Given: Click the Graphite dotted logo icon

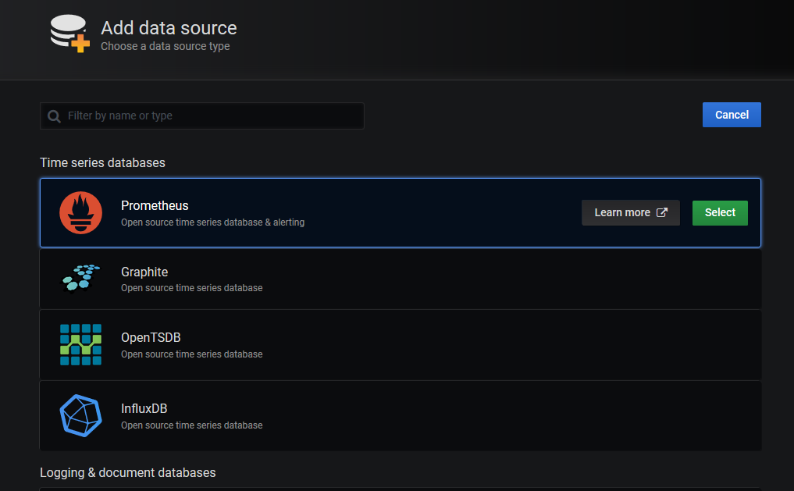Looking at the screenshot, I should 80,279.
